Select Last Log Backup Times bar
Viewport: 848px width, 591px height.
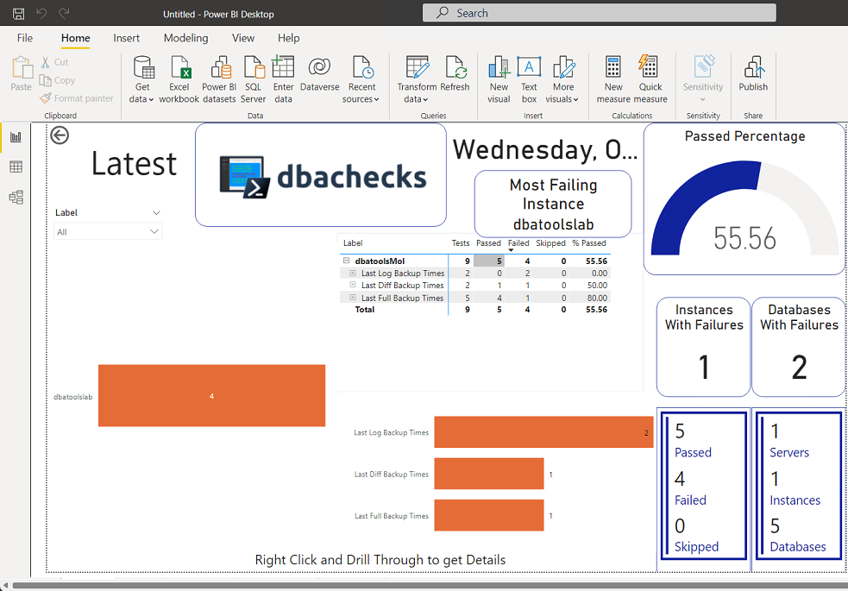(543, 432)
